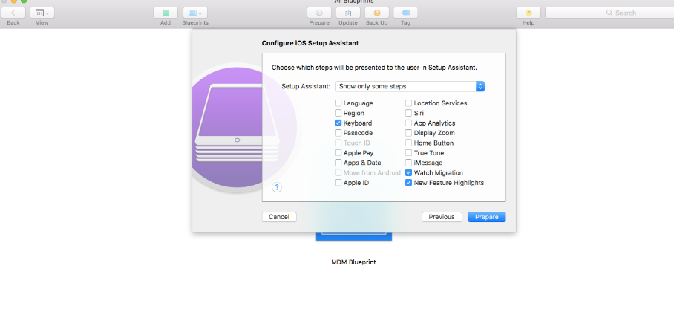This screenshot has width=674, height=315.
Task: Uncheck the Keyboard checkbox
Action: (x=338, y=123)
